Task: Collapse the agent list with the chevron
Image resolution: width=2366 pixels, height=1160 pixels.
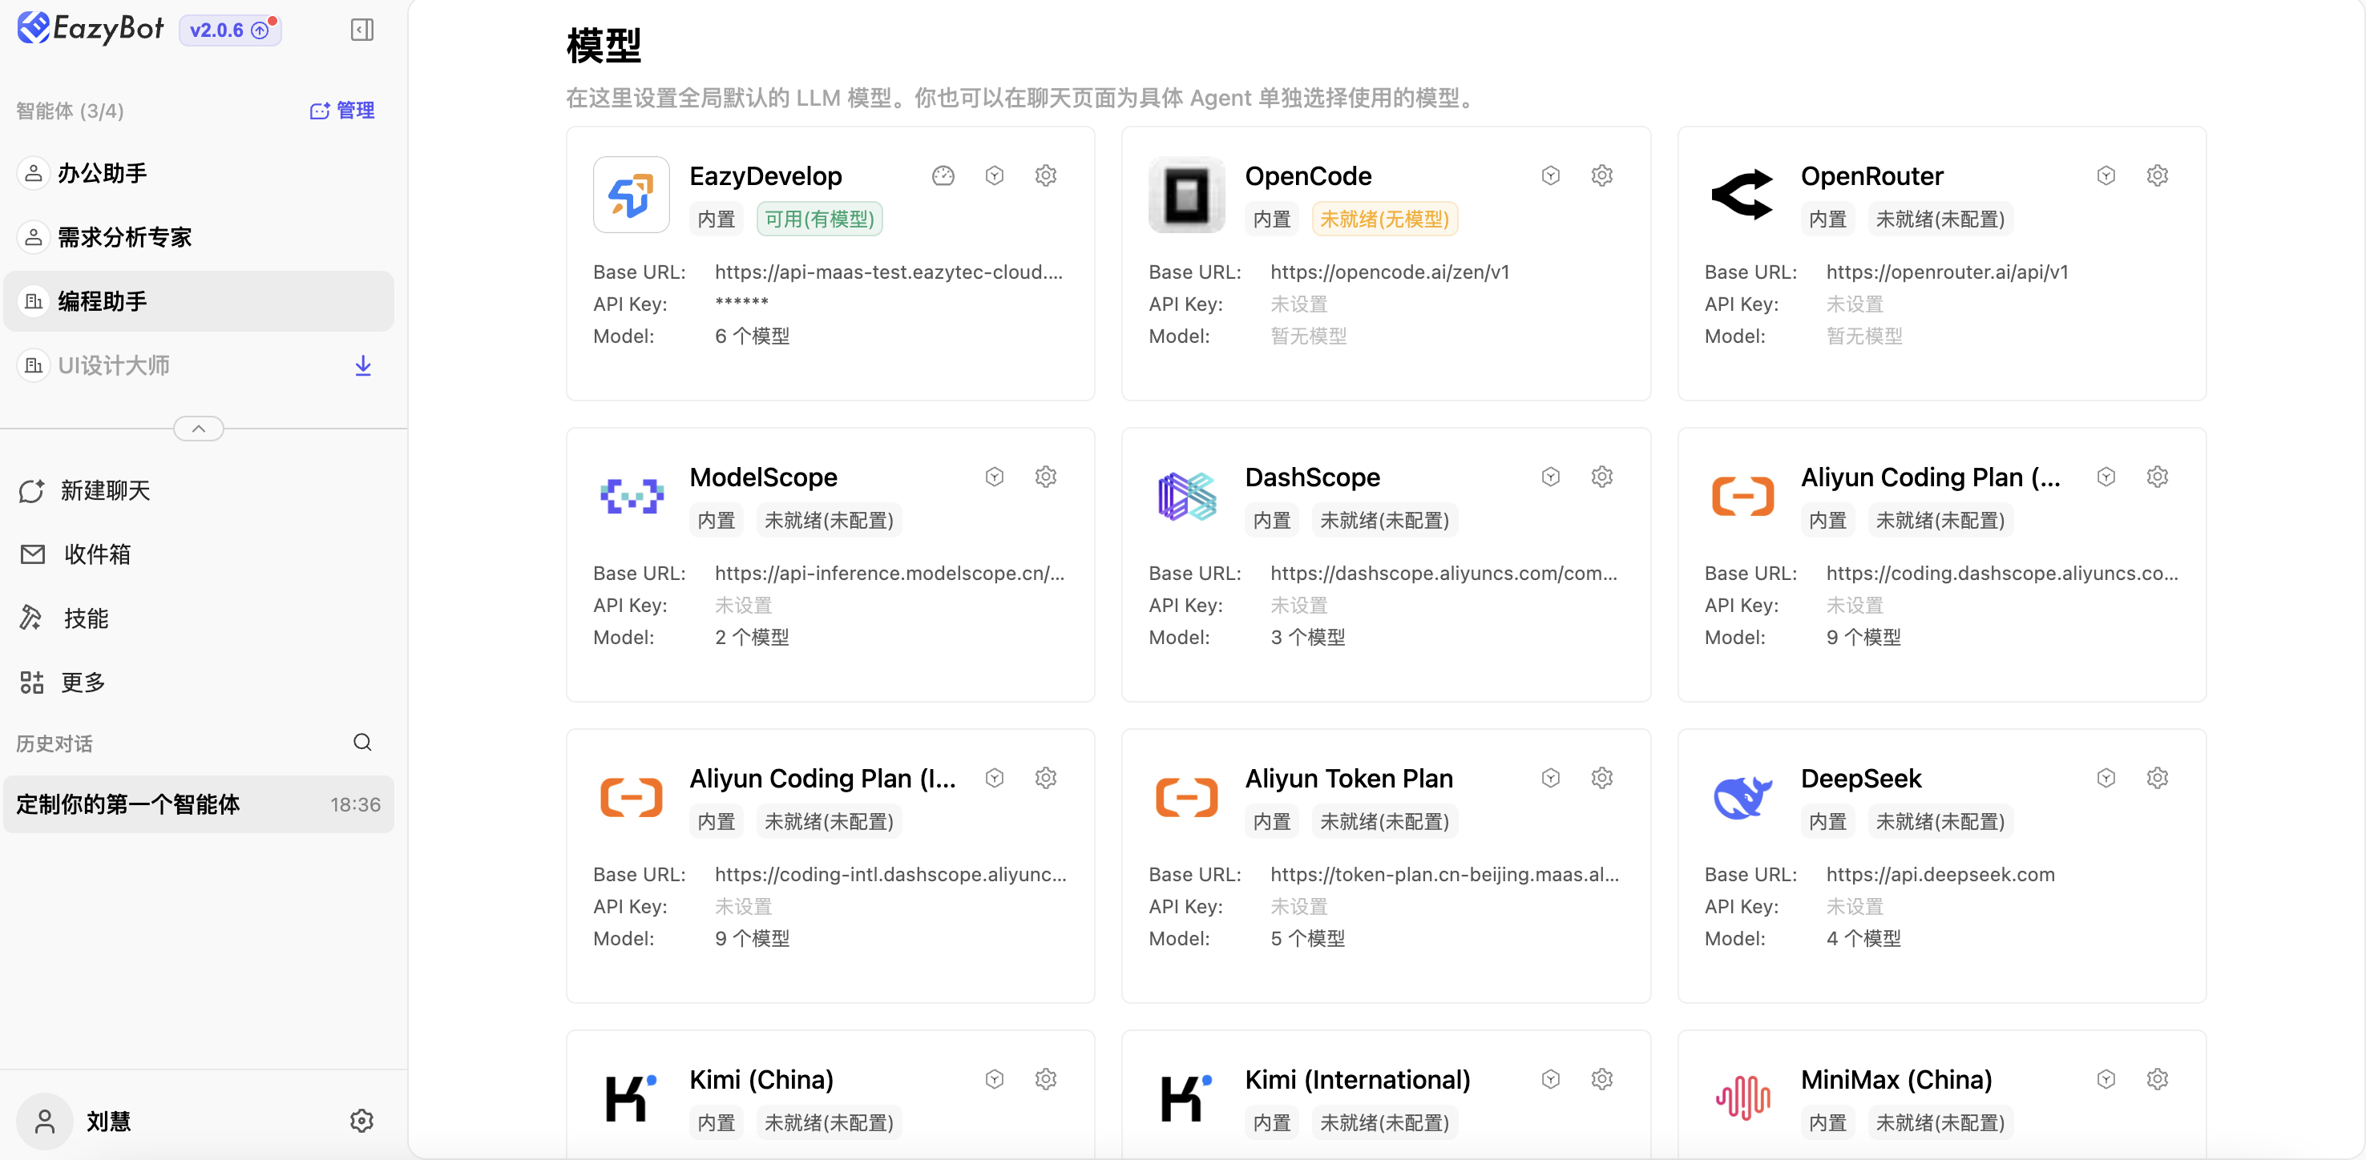Action: pyautogui.click(x=199, y=429)
